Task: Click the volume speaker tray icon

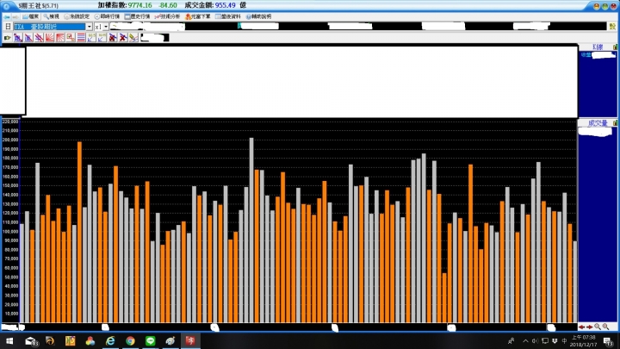Action: [x=535, y=340]
